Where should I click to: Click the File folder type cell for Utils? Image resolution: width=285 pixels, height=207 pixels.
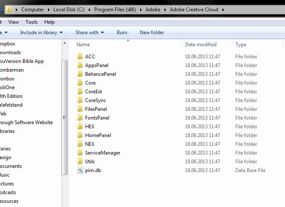point(246,162)
